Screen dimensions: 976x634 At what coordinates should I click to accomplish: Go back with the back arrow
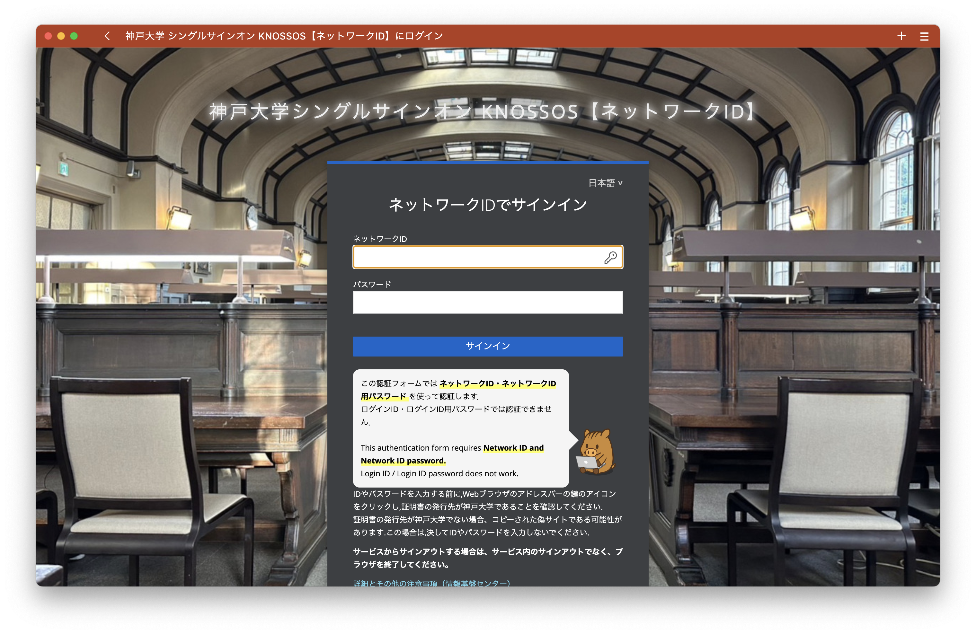click(107, 36)
